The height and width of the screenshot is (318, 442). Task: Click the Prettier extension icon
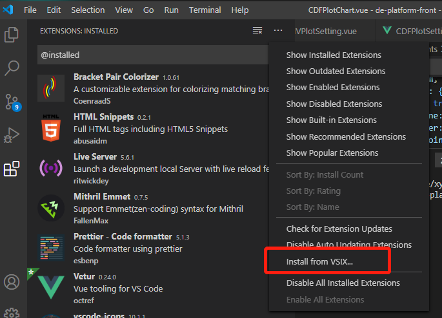(51, 248)
